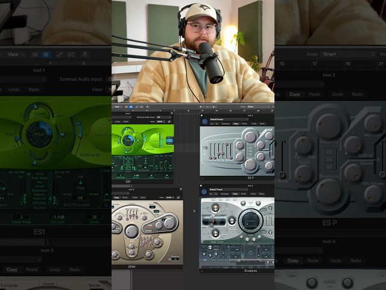Viewport: 386px width, 290px height.
Task: Click the ES P Volume knob
Action: [261, 156]
